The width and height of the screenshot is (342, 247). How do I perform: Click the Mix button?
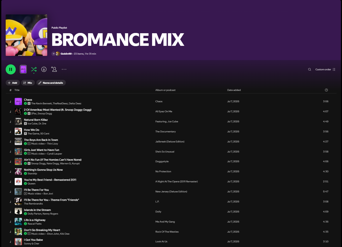[x=28, y=83]
